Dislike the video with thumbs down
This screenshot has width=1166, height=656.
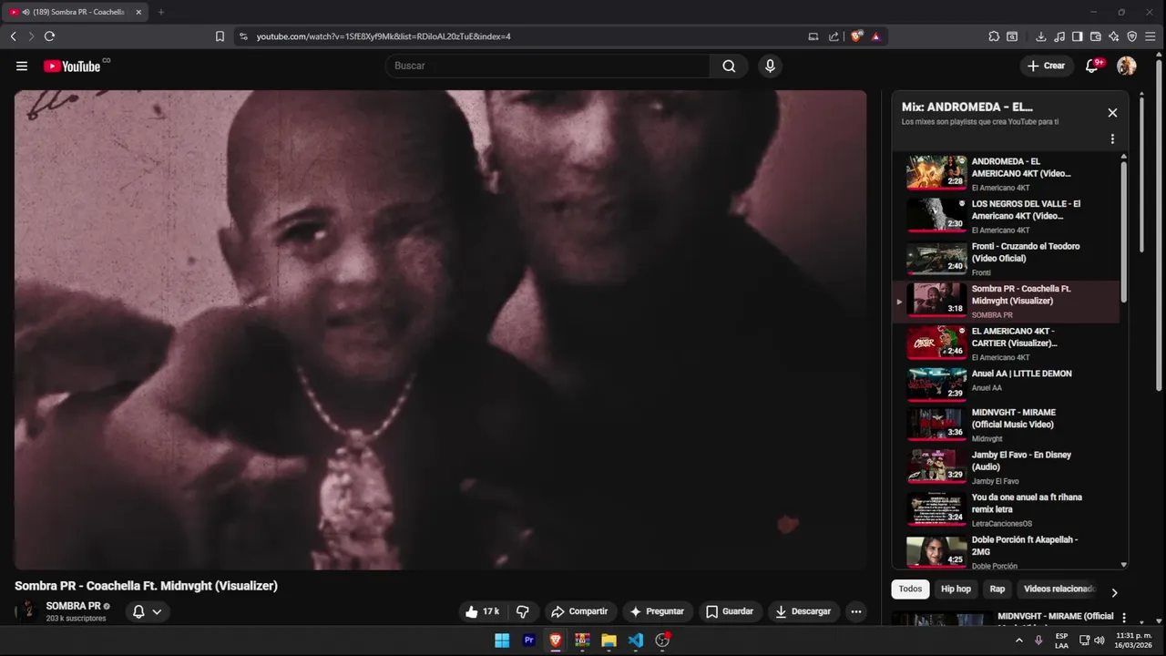point(523,611)
